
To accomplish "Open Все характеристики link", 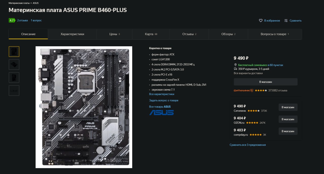I will pos(162,94).
